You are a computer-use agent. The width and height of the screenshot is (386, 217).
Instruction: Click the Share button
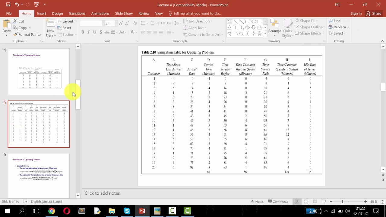click(374, 13)
